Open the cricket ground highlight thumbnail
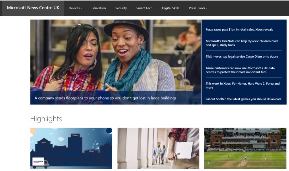This screenshot has height=171, width=289. click(245, 148)
